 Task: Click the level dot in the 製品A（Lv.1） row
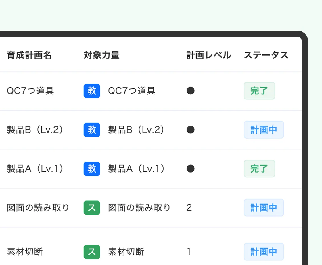190,169
